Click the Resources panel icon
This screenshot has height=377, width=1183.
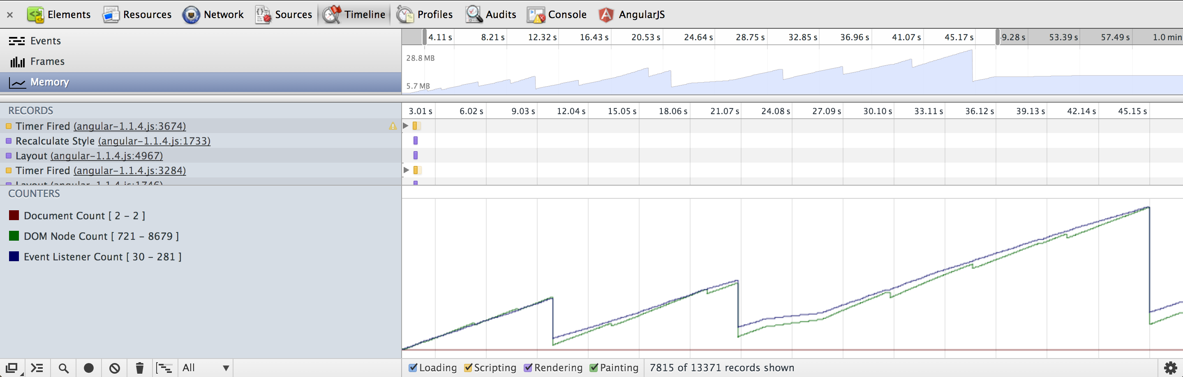(x=111, y=15)
